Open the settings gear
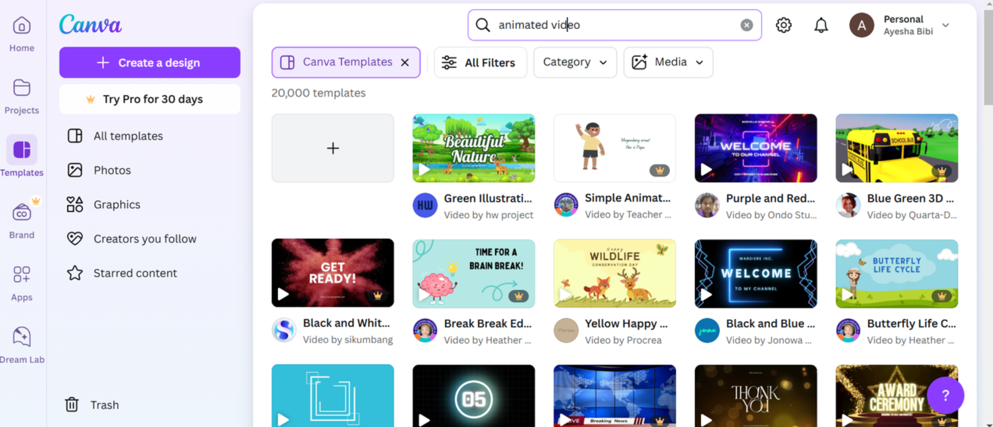The image size is (993, 427). point(783,25)
